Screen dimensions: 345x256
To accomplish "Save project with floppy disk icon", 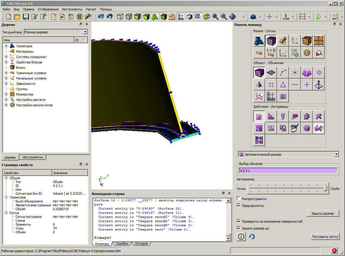I will (x=26, y=17).
